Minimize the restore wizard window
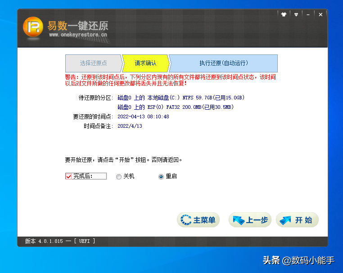This screenshot has height=273, width=343. pos(308,14)
